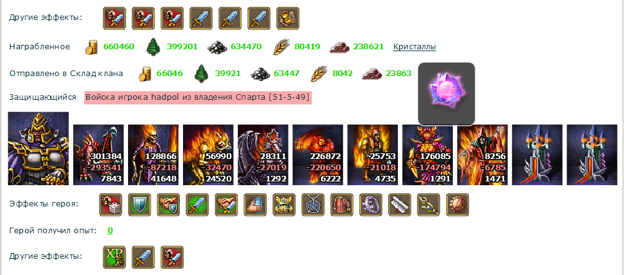Click the golden staff artifact icon
The image size is (624, 275).
[x=429, y=205]
